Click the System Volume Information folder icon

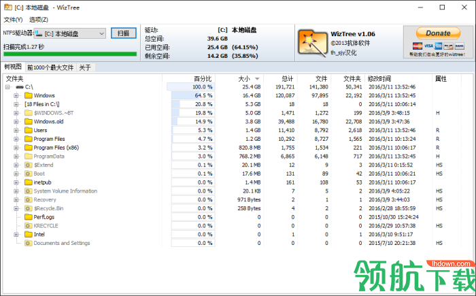29,191
